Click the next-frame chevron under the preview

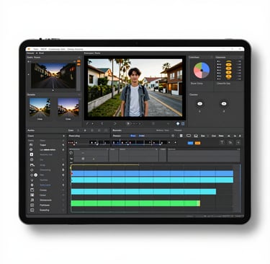(x=115, y=123)
